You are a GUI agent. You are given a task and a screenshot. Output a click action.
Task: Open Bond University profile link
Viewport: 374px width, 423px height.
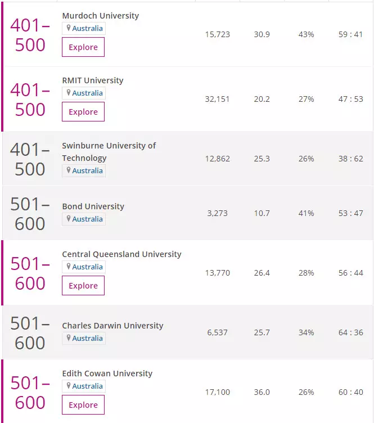pyautogui.click(x=93, y=206)
